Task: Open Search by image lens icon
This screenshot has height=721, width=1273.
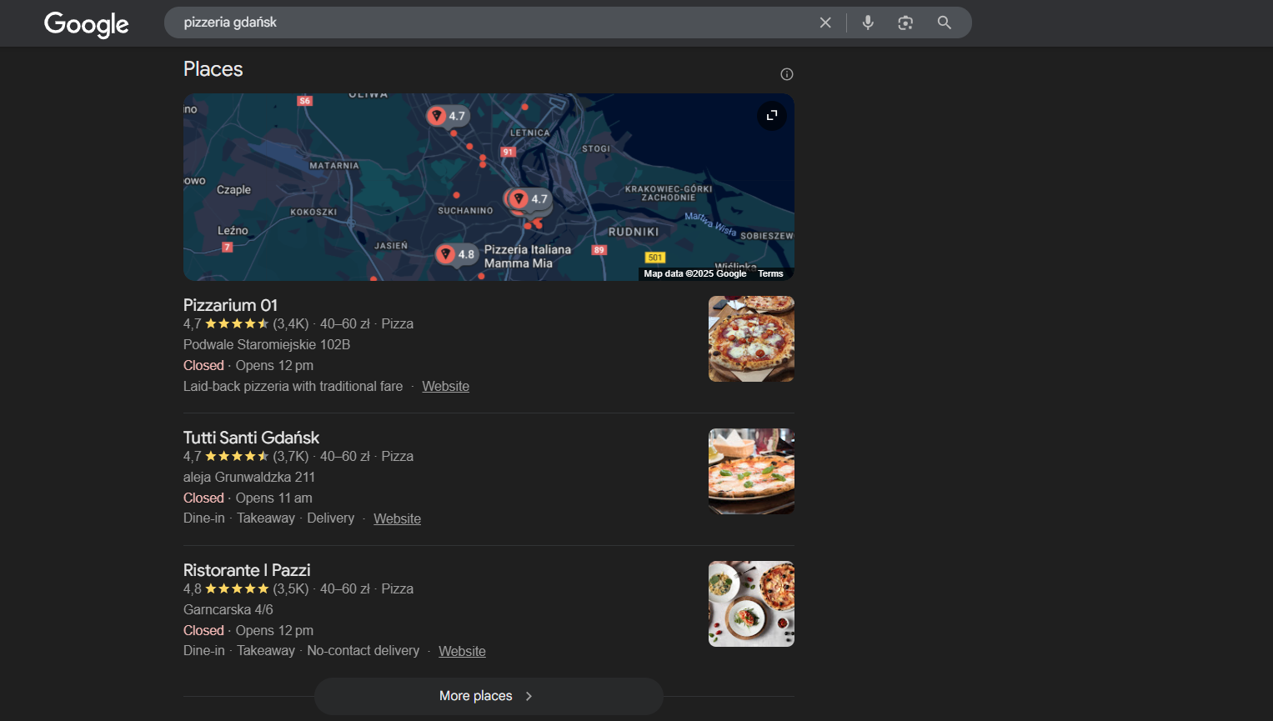Action: pos(905,23)
